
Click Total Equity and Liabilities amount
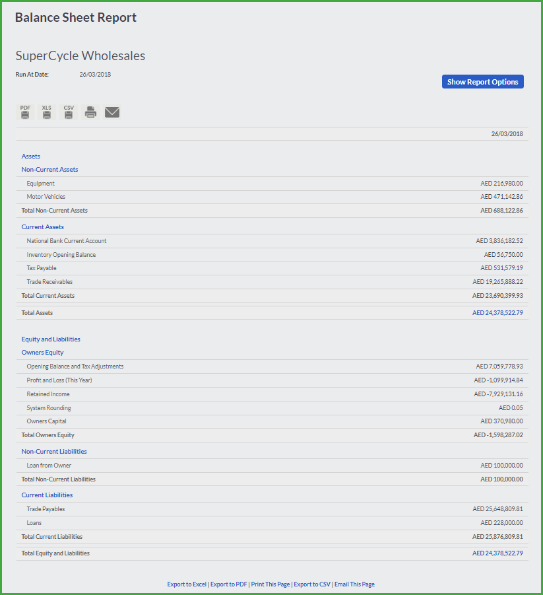(497, 553)
